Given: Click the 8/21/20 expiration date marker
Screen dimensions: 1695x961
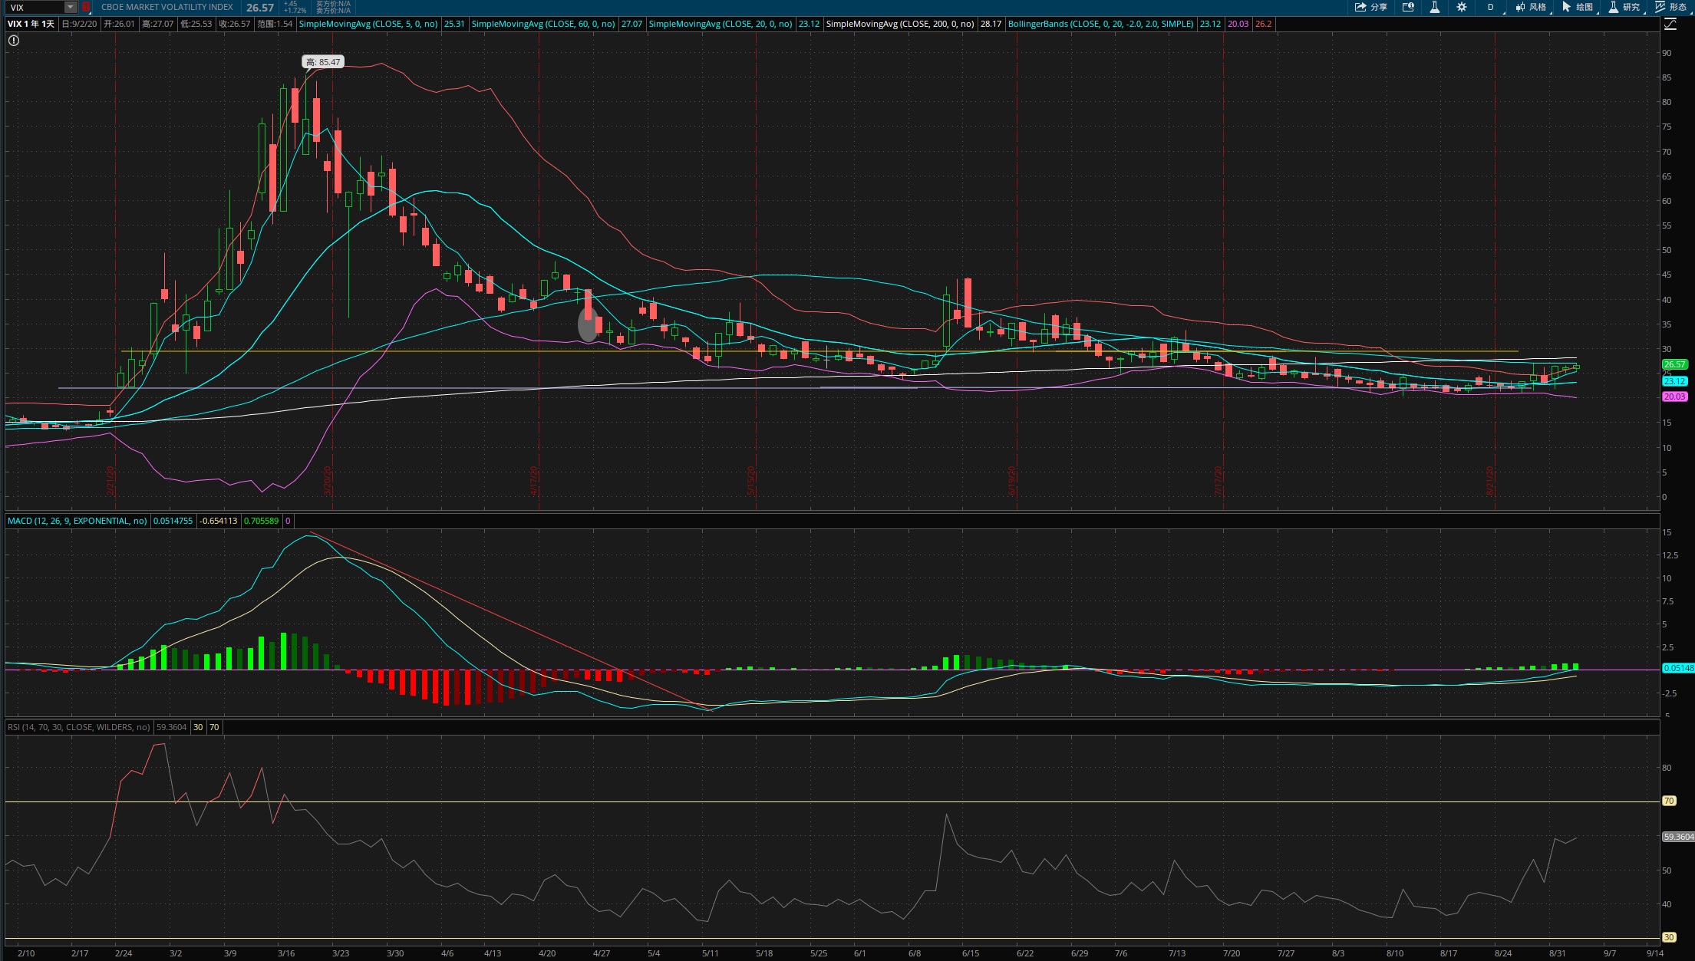Looking at the screenshot, I should tap(1491, 481).
